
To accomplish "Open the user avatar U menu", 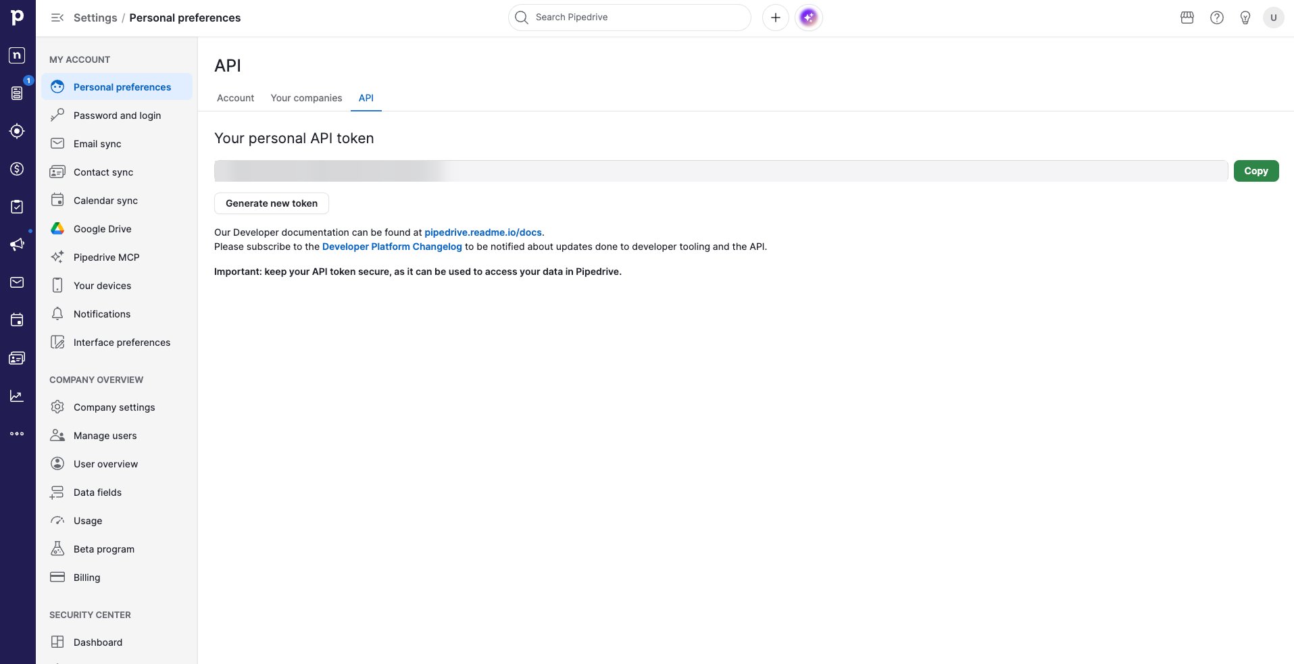I will [1274, 18].
